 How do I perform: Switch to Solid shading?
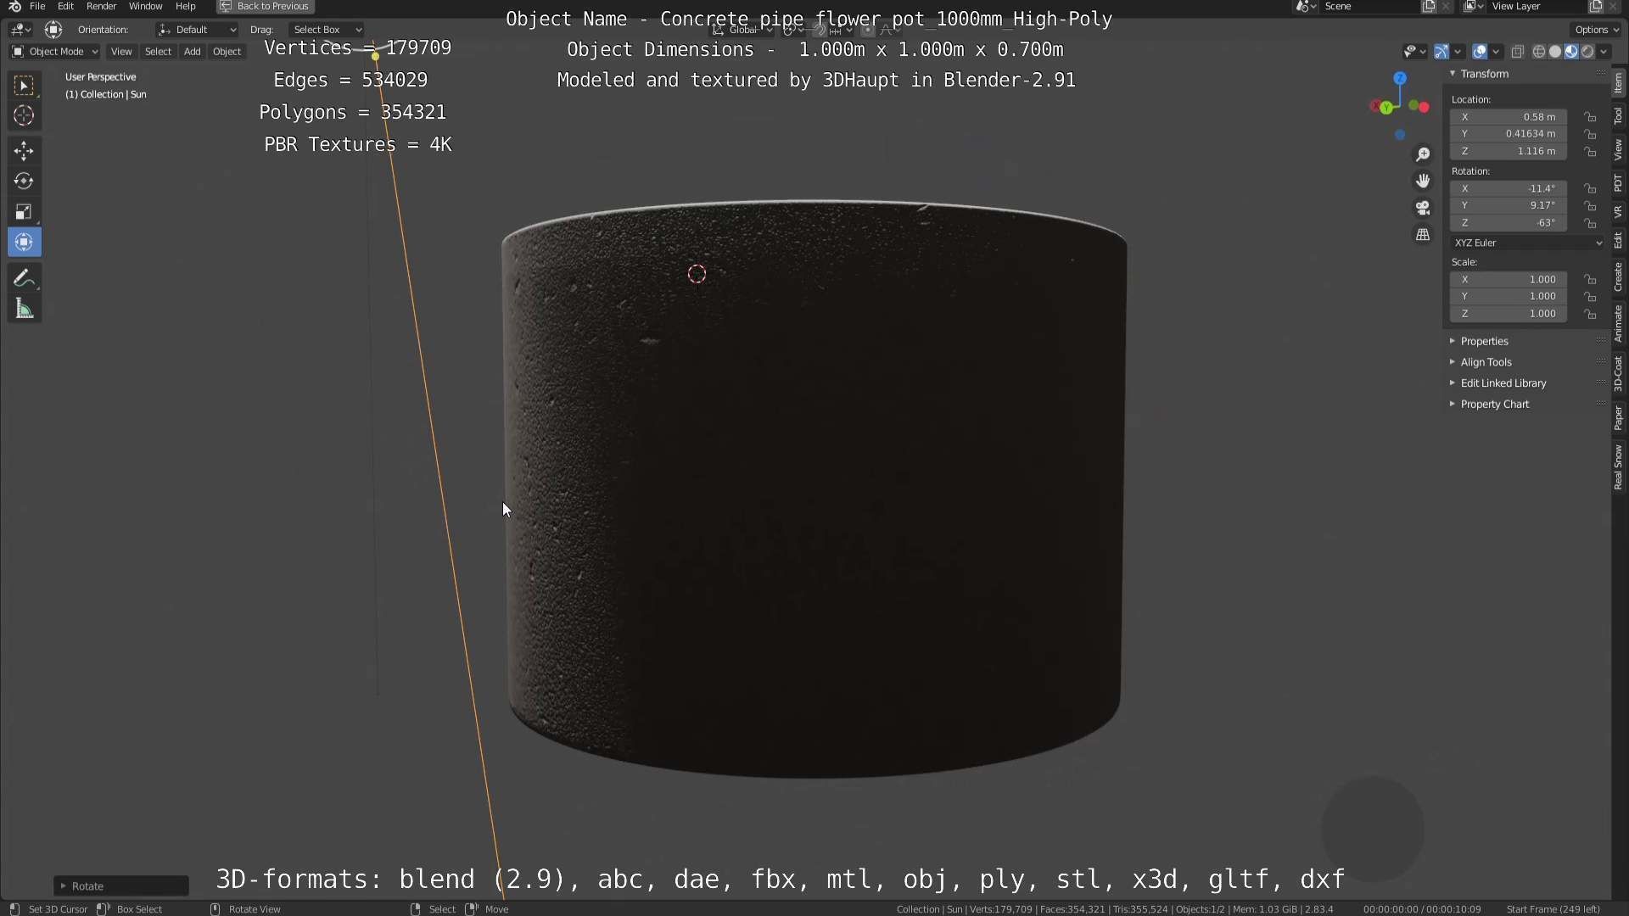pyautogui.click(x=1555, y=52)
